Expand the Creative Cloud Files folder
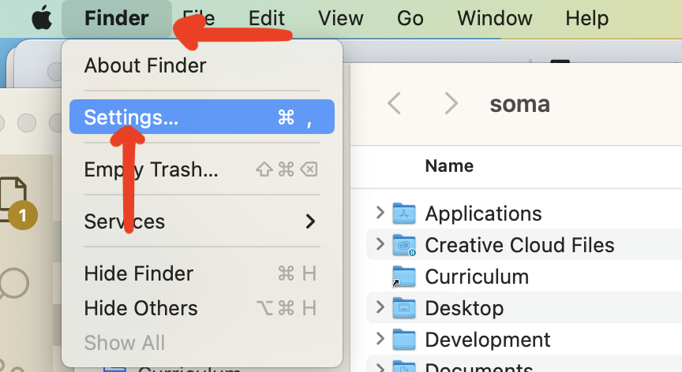682x372 pixels. click(x=380, y=244)
